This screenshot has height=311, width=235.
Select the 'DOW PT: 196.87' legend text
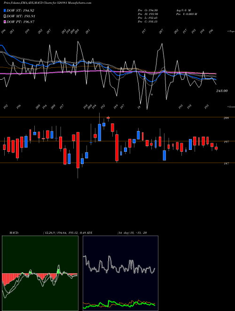click(21, 22)
